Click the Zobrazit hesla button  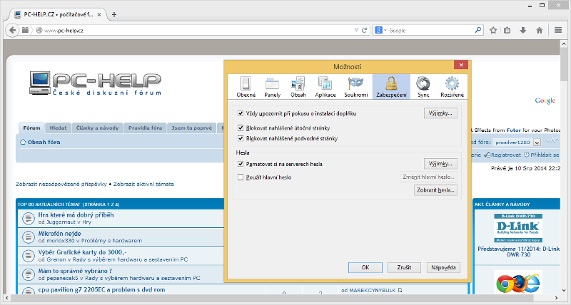[x=435, y=190]
